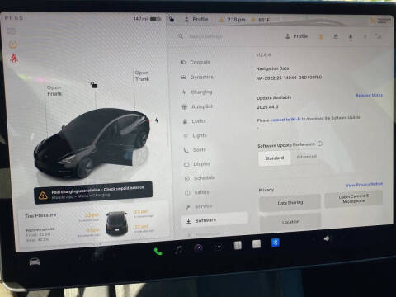The height and width of the screenshot is (297, 396).
Task: Tap Open Frunk label
Action: (x=54, y=91)
